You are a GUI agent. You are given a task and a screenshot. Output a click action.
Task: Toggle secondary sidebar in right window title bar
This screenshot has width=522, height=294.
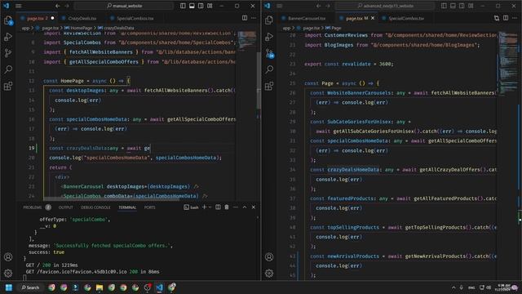tap(462, 6)
